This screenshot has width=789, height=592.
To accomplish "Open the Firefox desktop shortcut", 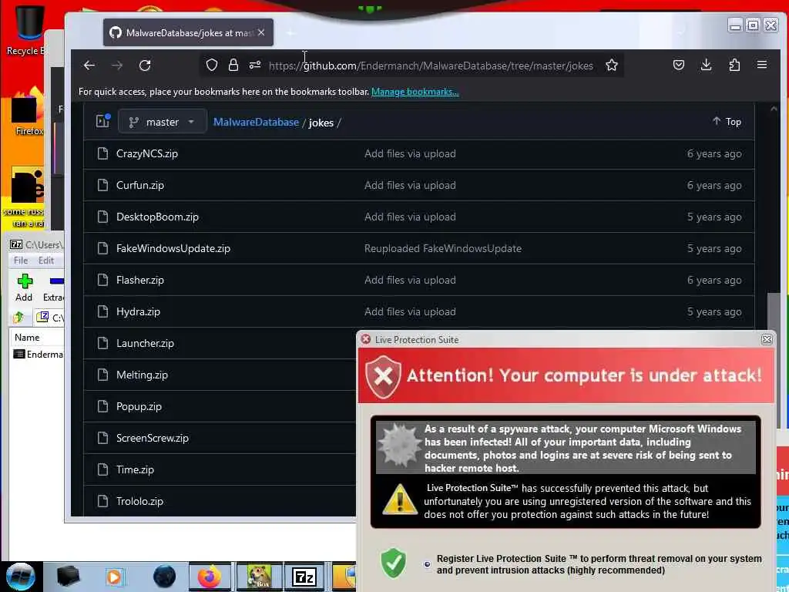I will pyautogui.click(x=29, y=111).
